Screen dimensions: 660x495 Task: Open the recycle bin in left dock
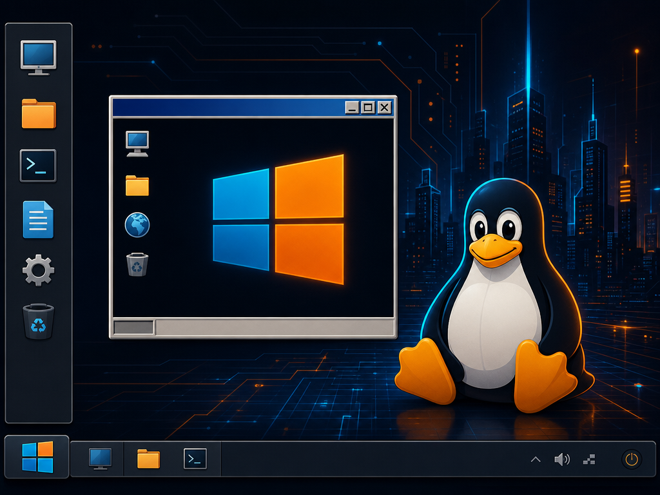(x=38, y=321)
